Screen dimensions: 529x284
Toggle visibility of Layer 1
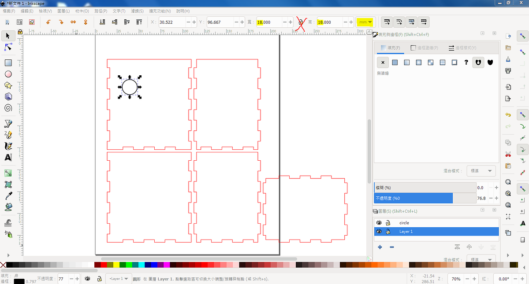(x=379, y=232)
